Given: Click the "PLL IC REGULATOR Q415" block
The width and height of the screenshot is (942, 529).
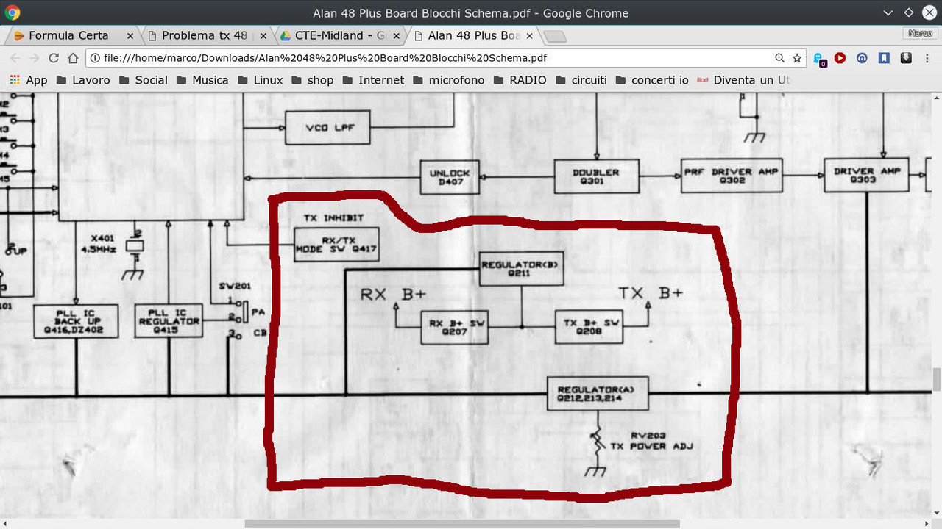Looking at the screenshot, I should click(x=169, y=321).
